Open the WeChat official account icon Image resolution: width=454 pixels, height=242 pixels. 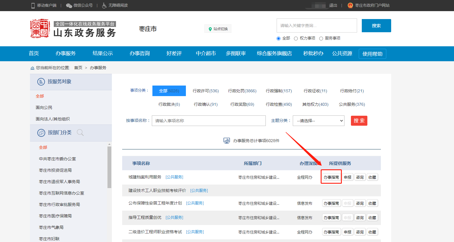[69, 6]
